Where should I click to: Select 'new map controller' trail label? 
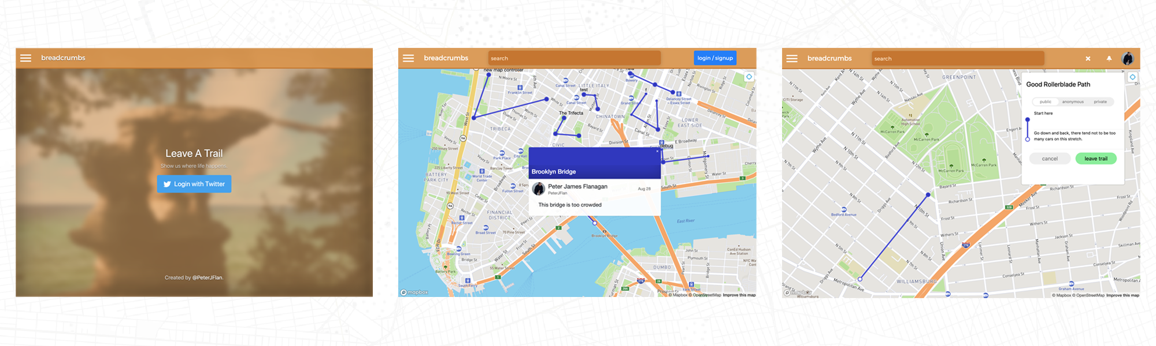coord(503,70)
